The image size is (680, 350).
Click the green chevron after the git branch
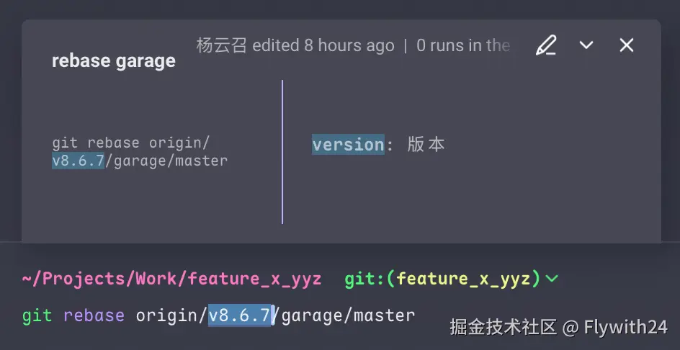pyautogui.click(x=552, y=279)
